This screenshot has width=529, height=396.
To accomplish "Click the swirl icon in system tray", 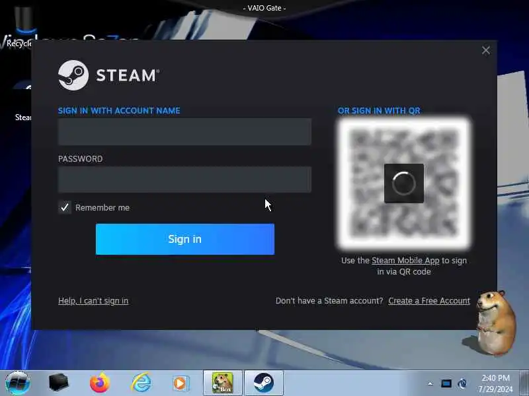I will pyautogui.click(x=462, y=383).
